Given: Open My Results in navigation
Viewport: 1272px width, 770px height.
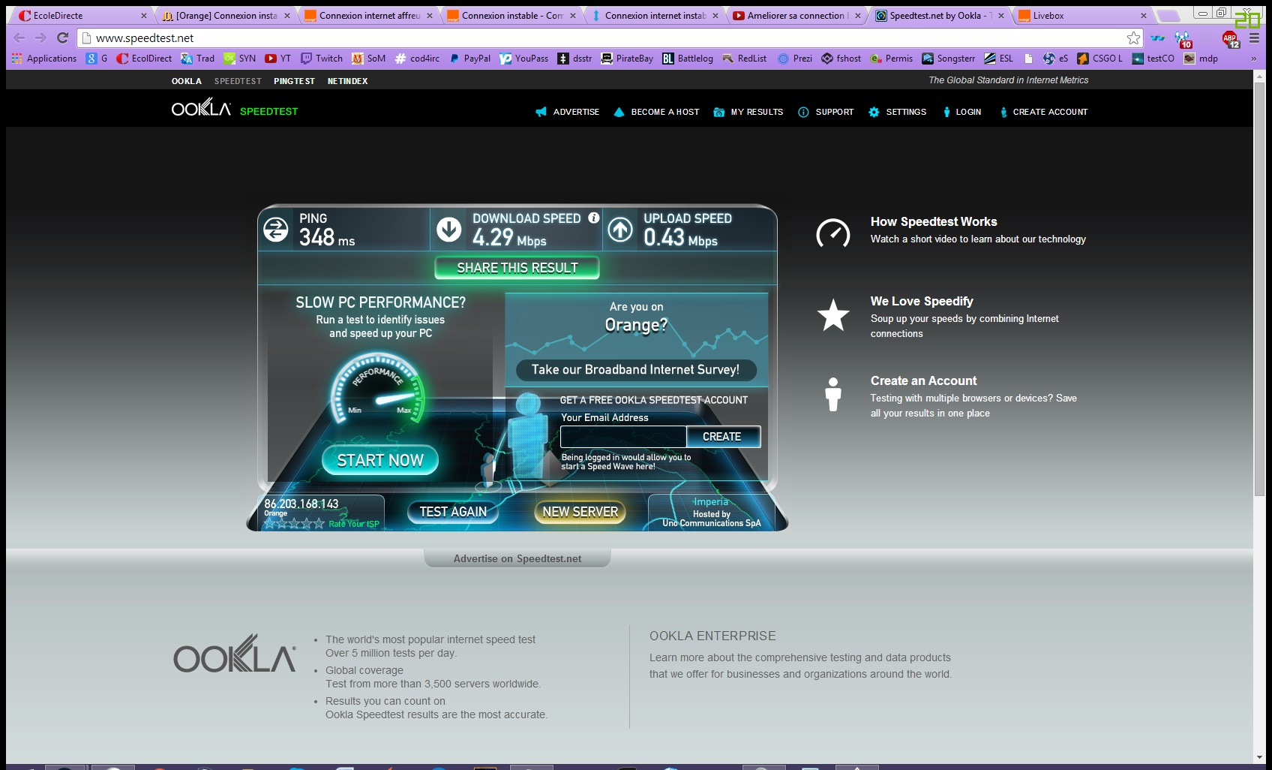Looking at the screenshot, I should click(748, 112).
